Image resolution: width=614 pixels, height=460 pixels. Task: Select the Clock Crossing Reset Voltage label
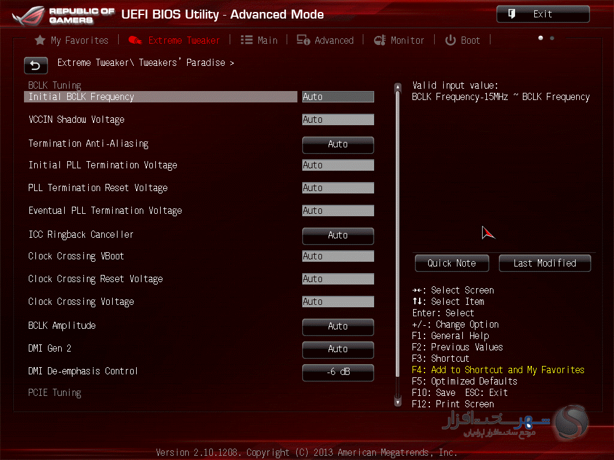95,279
